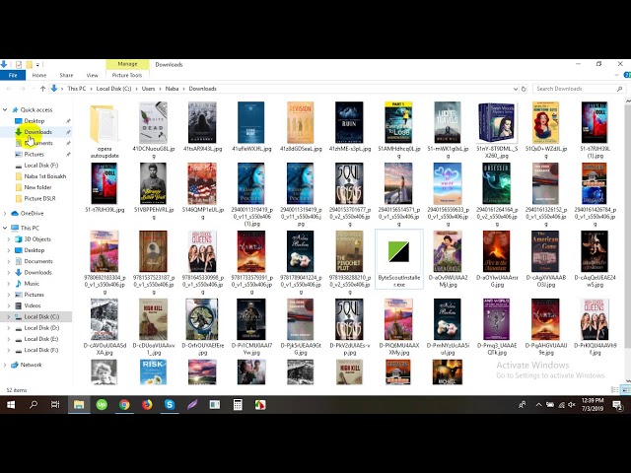Screen dimensions: 631x473
Task: Select Local Disk (E:) in sidebar
Action: point(41,339)
